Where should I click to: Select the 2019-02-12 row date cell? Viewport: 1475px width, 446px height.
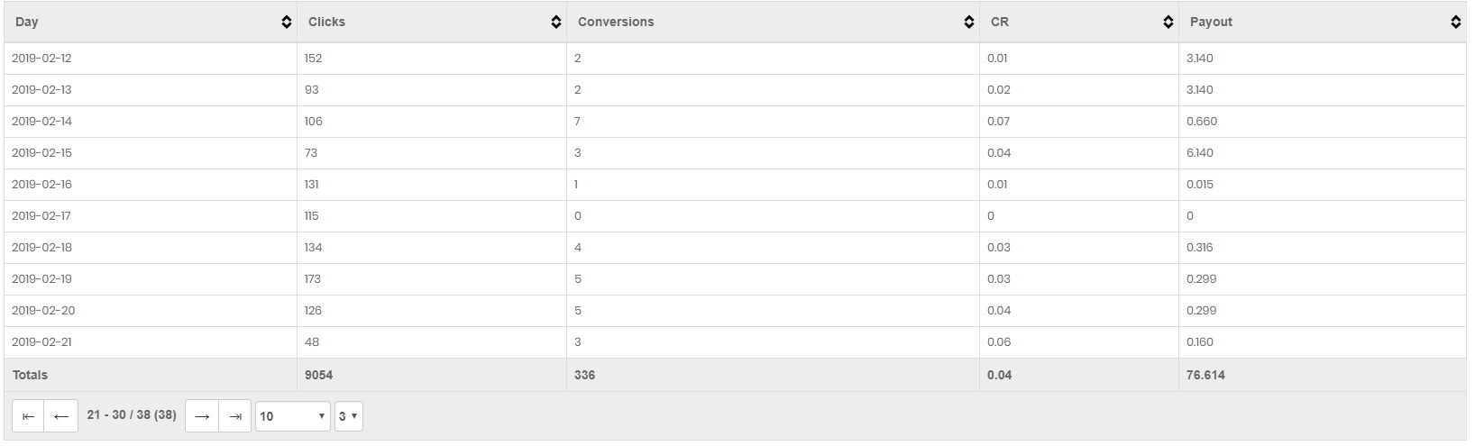point(151,59)
